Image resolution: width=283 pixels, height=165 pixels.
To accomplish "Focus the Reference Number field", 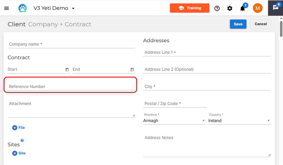I will tap(71, 87).
